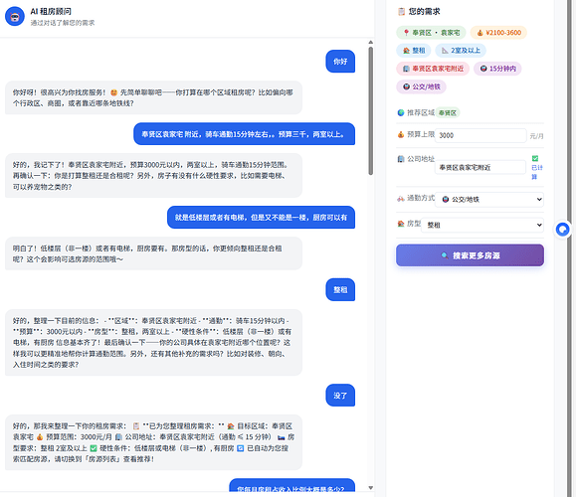This screenshot has height=497, width=576.
Task: Click the green 已计算 check indicator
Action: pos(535,159)
